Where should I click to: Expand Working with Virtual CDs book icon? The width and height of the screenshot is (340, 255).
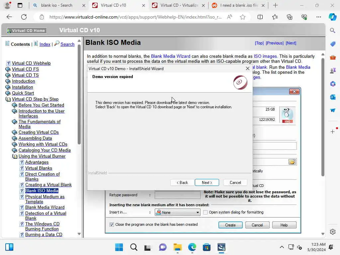15,144
